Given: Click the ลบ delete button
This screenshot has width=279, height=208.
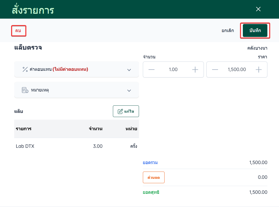Looking at the screenshot, I should (x=18, y=31).
